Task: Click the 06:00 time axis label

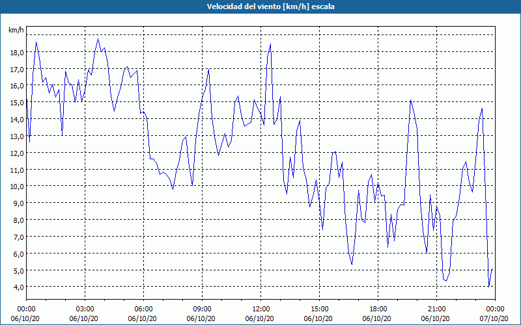Action: [143, 309]
